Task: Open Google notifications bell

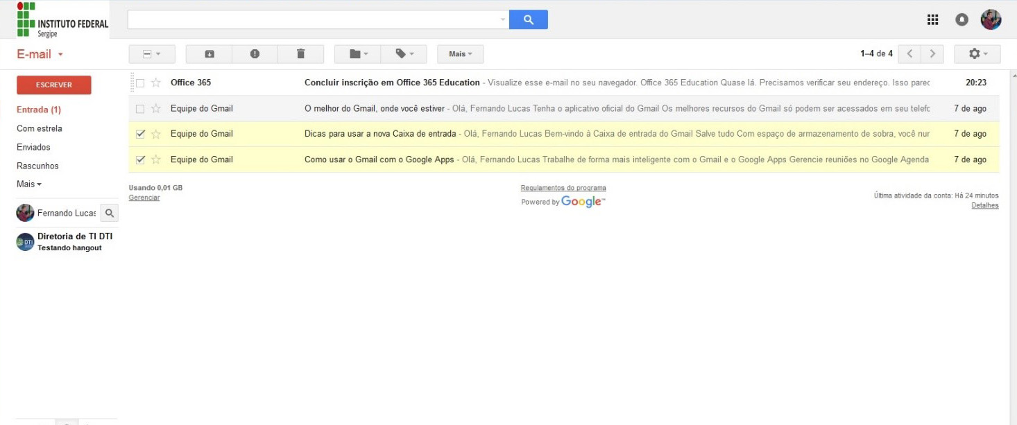Action: tap(962, 19)
